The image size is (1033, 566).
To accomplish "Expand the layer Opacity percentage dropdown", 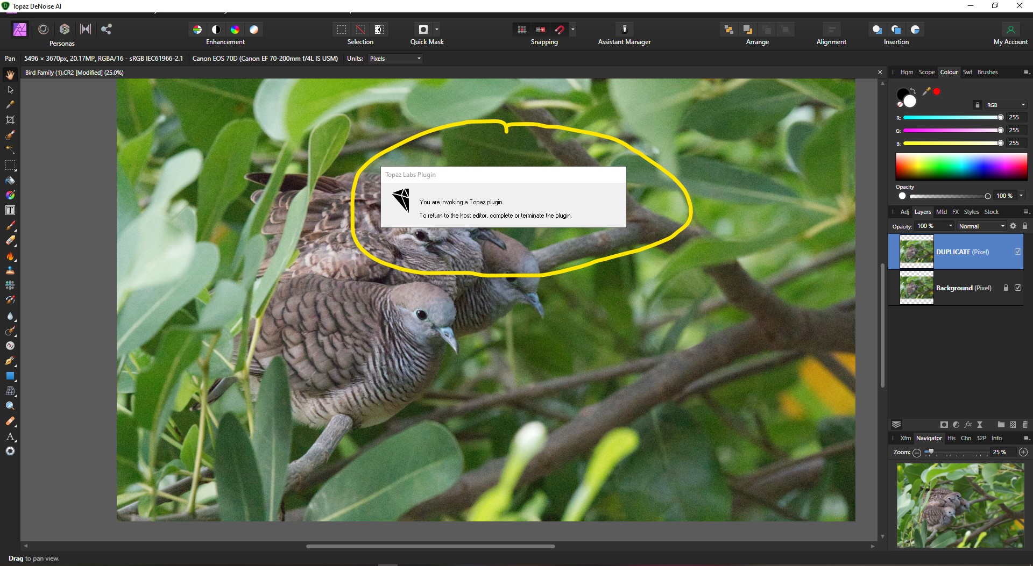I will pos(934,226).
